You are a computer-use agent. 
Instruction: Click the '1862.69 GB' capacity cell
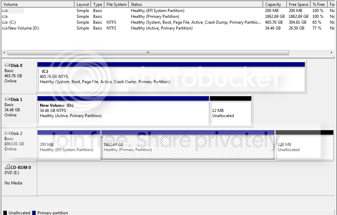coord(275,16)
